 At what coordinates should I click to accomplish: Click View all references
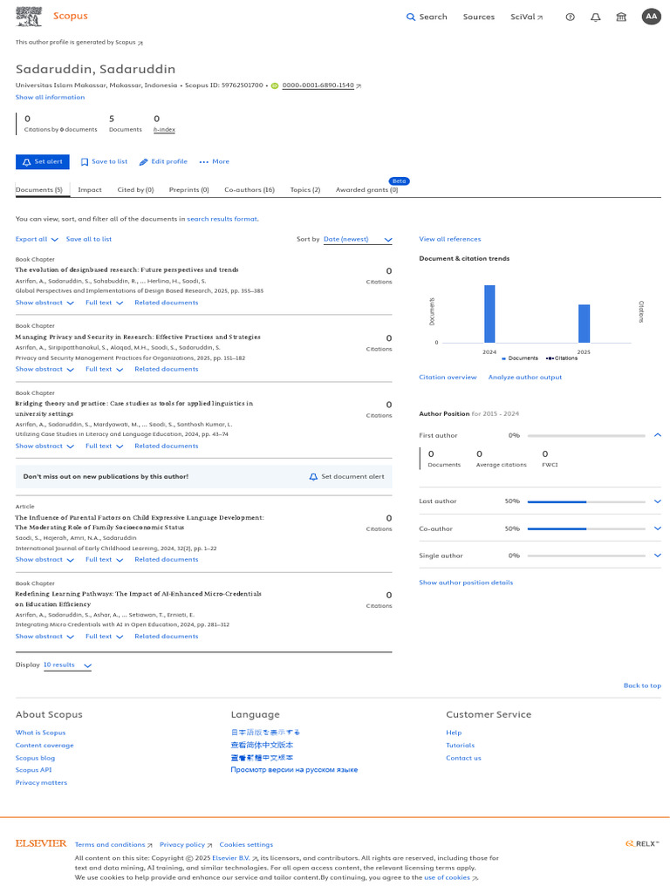click(x=450, y=239)
